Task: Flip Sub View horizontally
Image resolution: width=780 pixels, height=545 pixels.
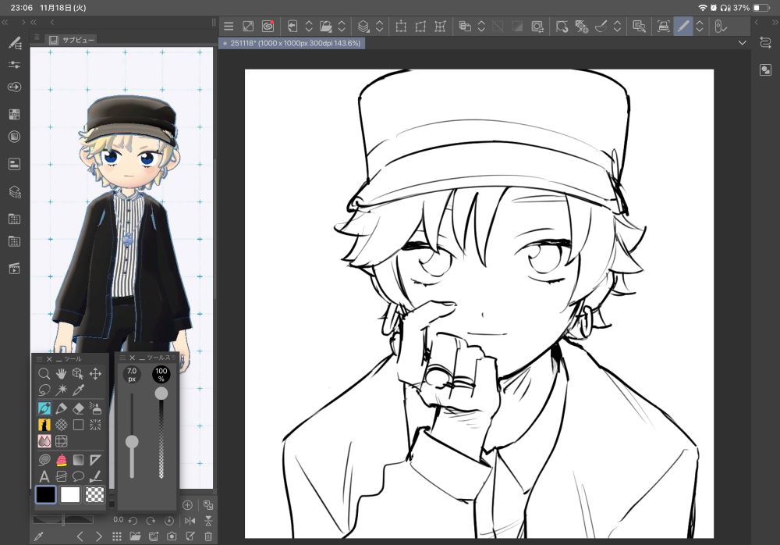Action: coord(190,521)
